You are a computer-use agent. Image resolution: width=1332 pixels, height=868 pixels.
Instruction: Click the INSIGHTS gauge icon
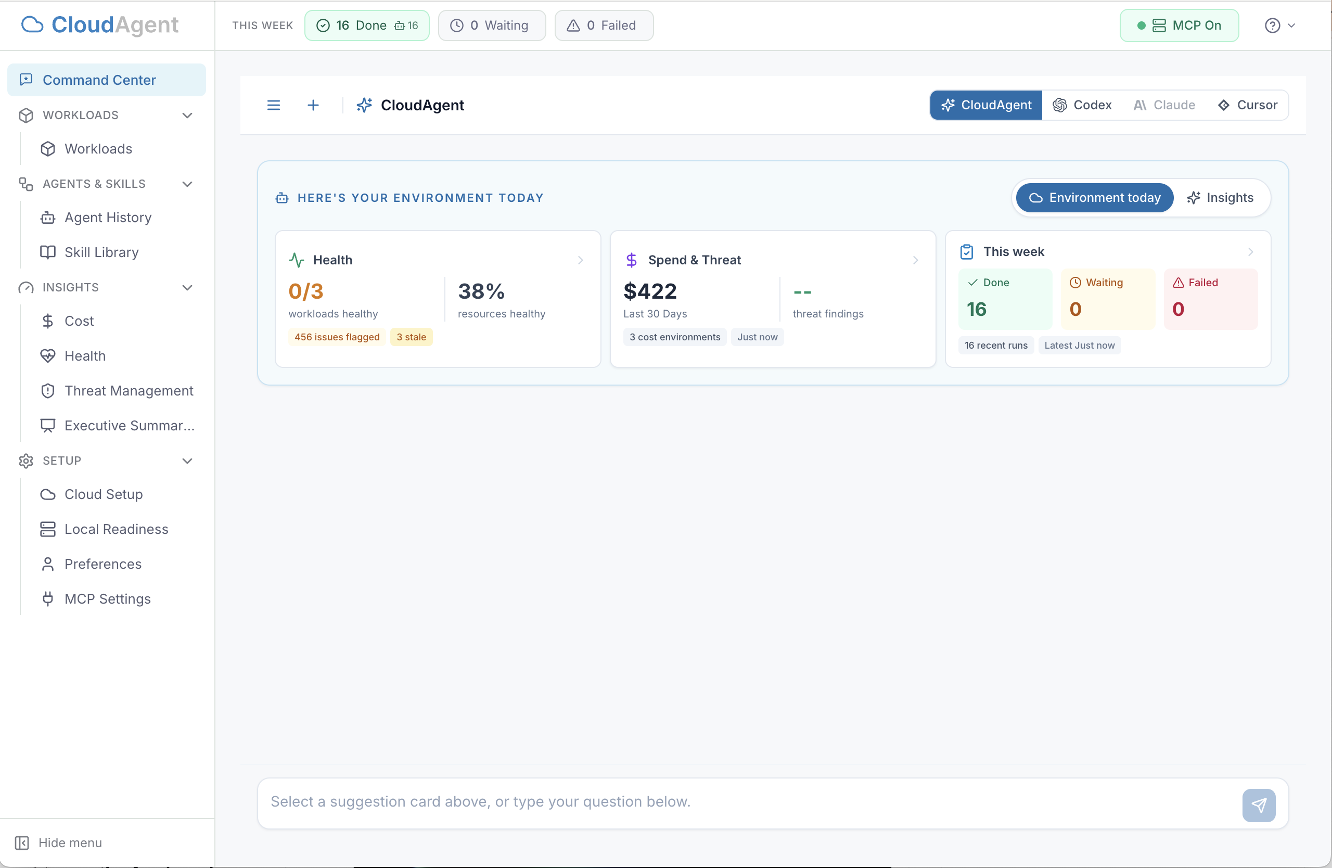(x=25, y=288)
